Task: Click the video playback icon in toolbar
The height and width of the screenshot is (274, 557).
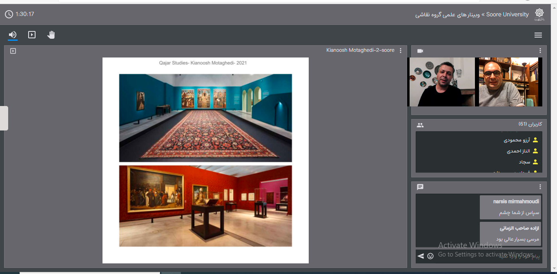Action: (32, 35)
